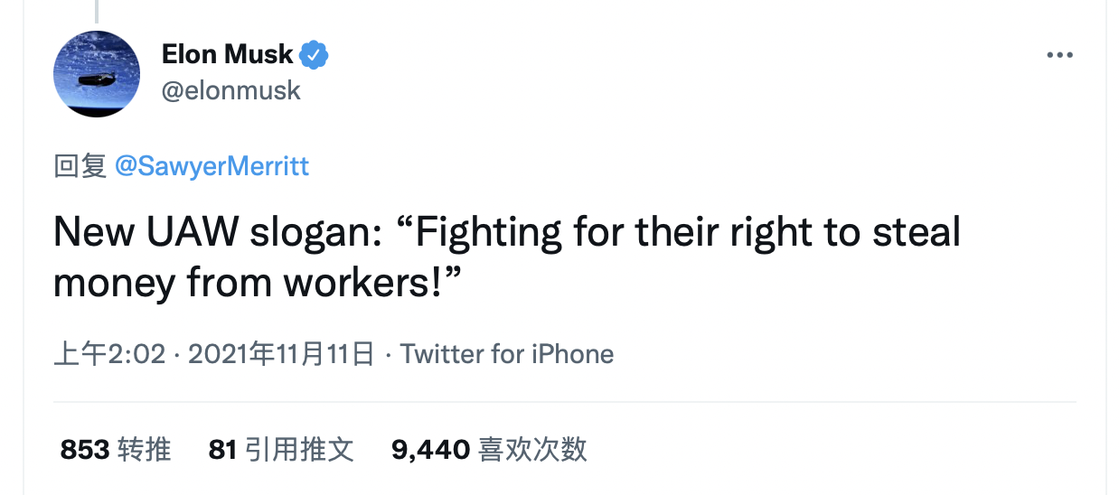
Task: View the 喜欢次数 likes list
Action: 532,449
